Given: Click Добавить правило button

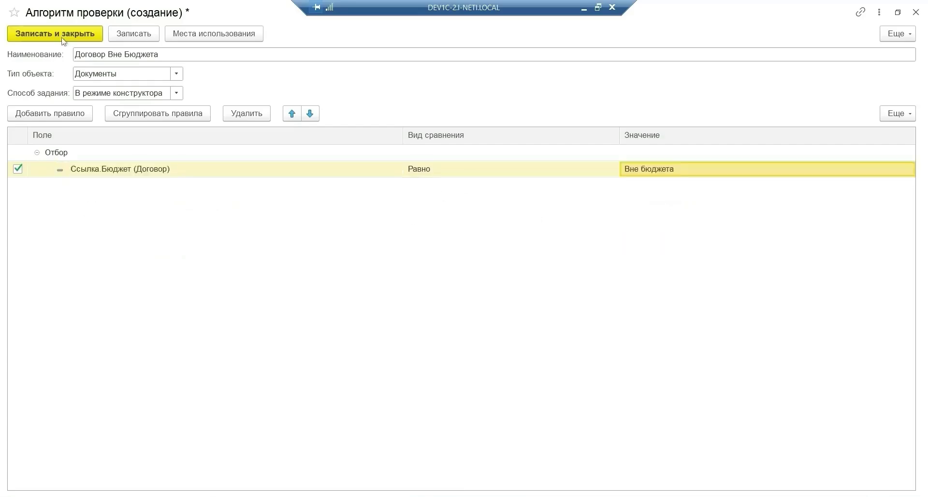Looking at the screenshot, I should click(50, 114).
